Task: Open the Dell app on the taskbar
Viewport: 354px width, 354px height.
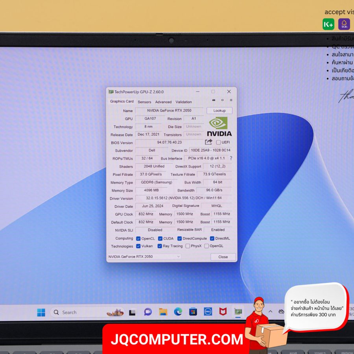Action: point(208,312)
